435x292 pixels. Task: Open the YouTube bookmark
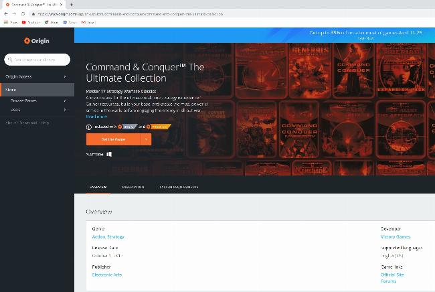[x=31, y=23]
